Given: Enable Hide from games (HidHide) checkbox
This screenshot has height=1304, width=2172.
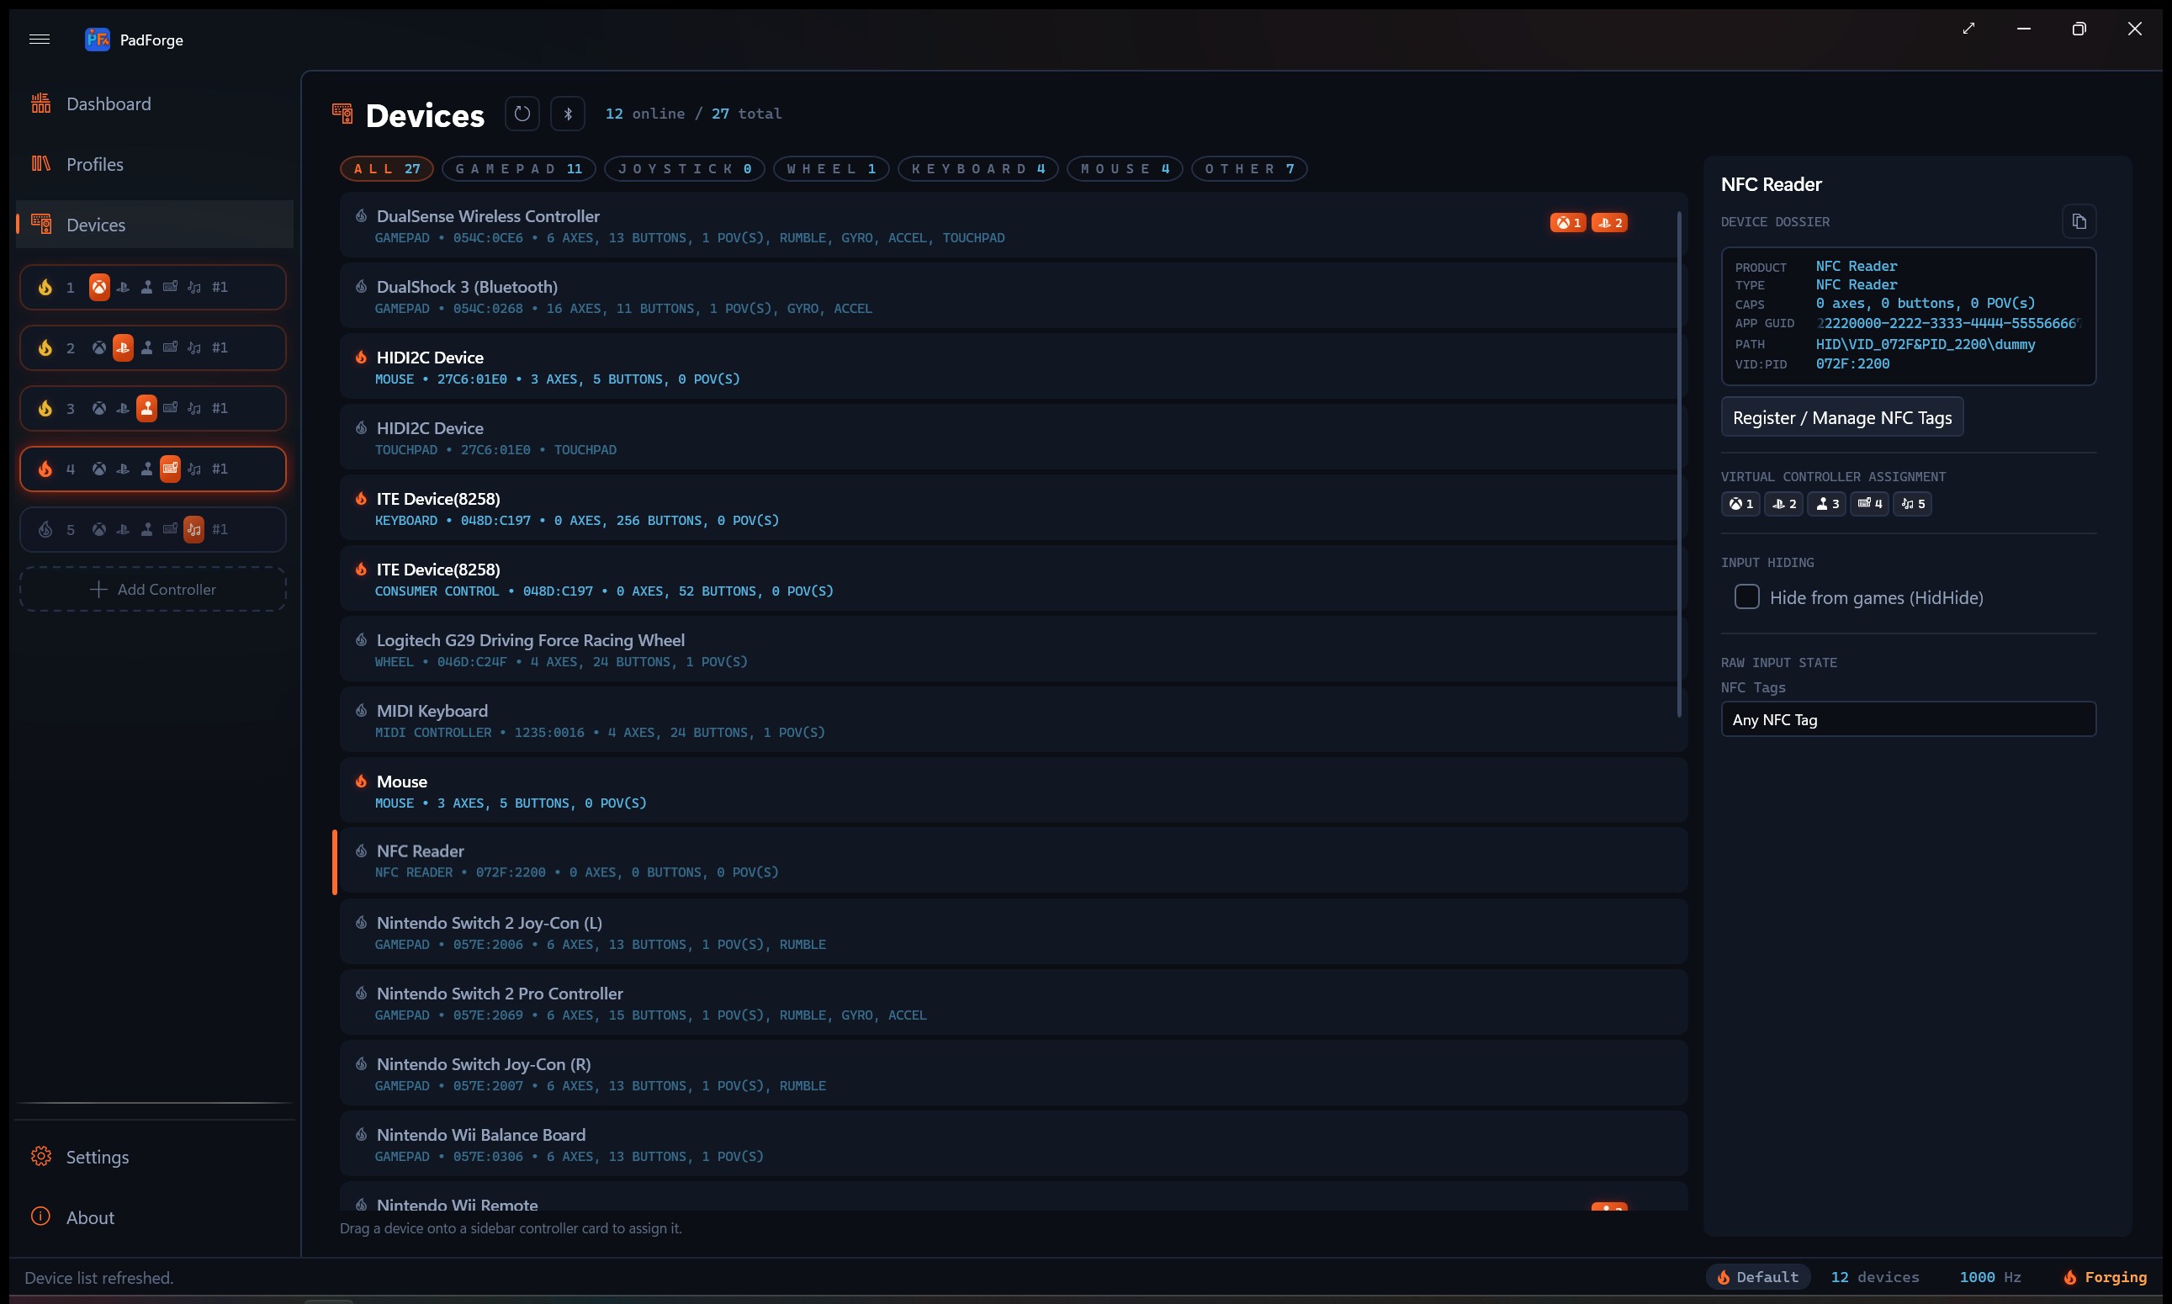Looking at the screenshot, I should click(1746, 597).
